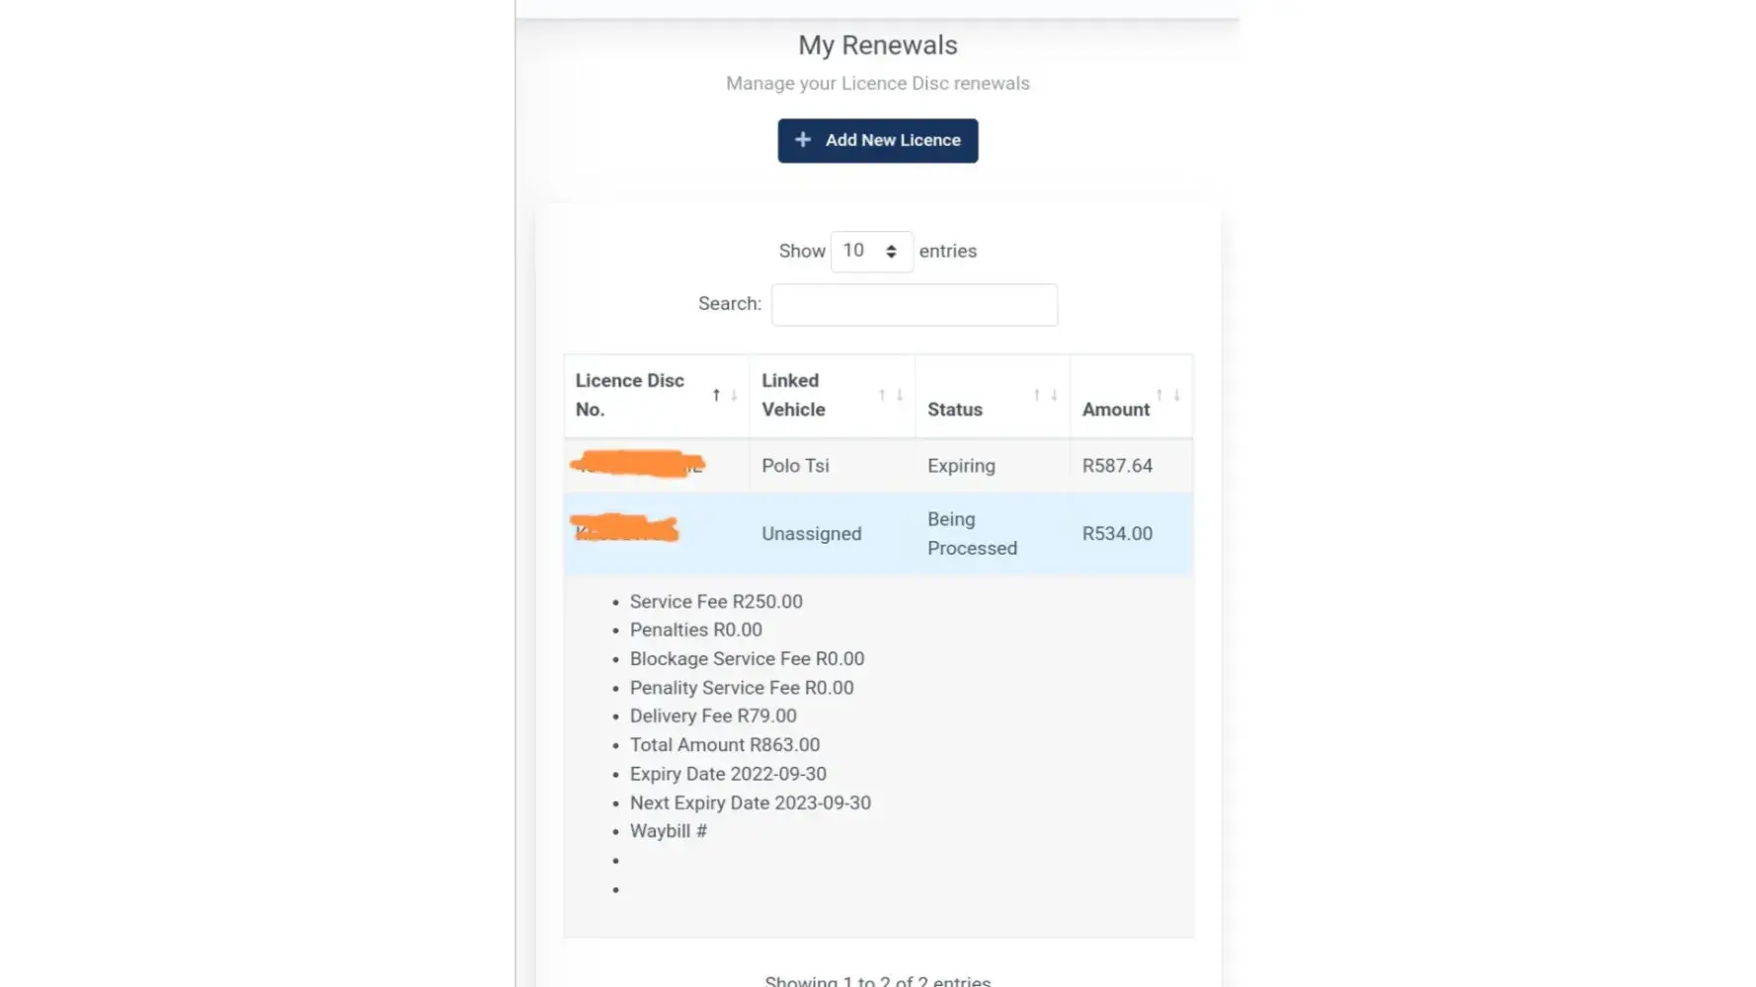This screenshot has width=1756, height=987.
Task: Select the Polo Tsi vehicle cell
Action: (x=795, y=466)
